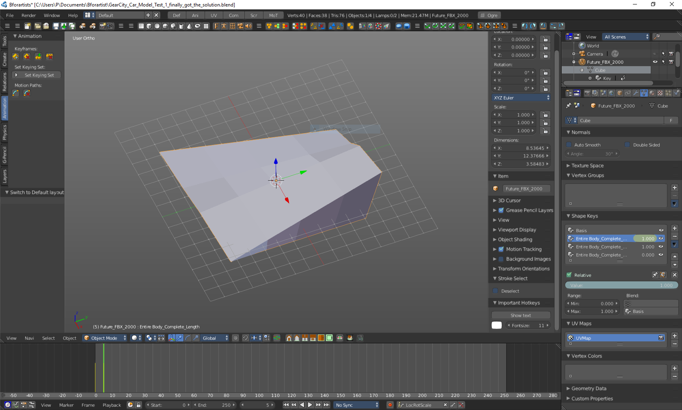
Task: Click the play animation button
Action: point(310,405)
